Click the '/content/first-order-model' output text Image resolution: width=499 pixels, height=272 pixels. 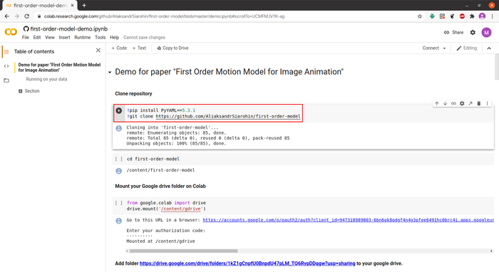pos(160,170)
